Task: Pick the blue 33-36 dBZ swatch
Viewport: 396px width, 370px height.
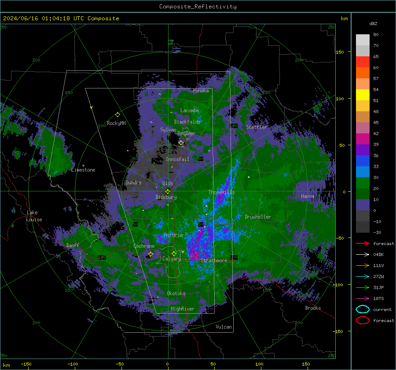Action: tap(363, 161)
